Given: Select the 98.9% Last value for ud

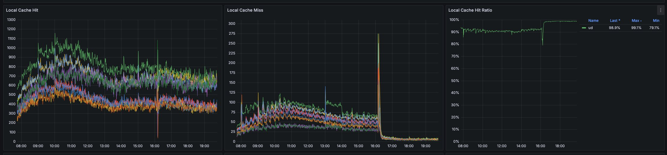Looking at the screenshot, I should click(x=614, y=28).
